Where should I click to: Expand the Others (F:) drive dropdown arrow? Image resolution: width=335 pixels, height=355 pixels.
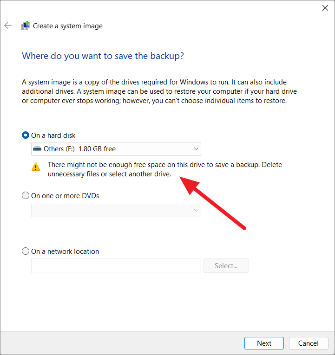coord(196,149)
